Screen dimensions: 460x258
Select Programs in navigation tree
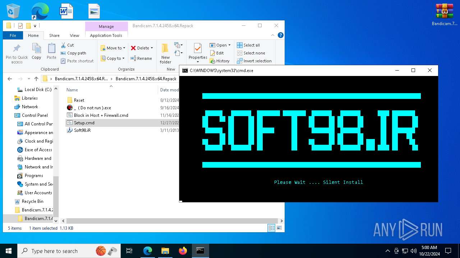coord(30,176)
